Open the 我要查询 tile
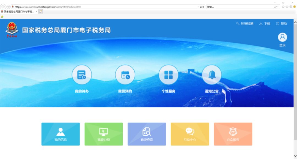This screenshot has height=159, width=297. coord(147,134)
